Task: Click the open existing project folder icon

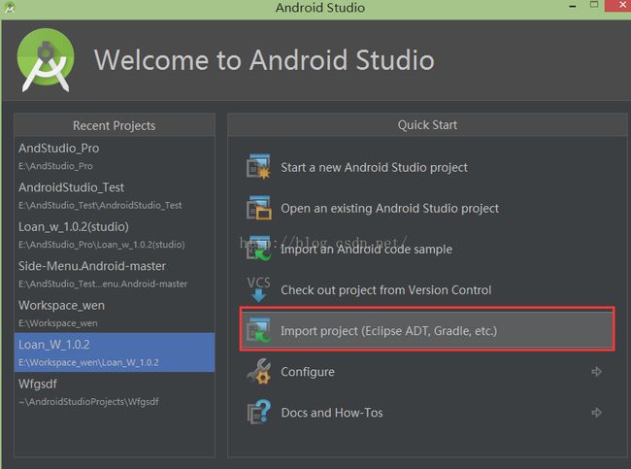Action: coord(258,208)
